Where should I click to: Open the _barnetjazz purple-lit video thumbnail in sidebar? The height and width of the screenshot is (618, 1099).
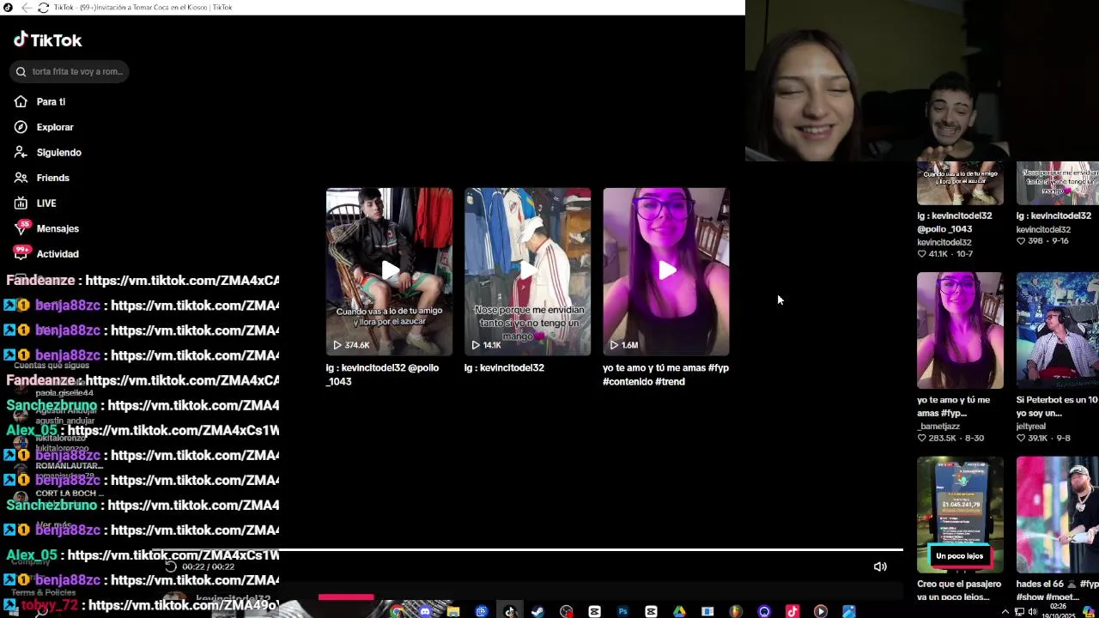[x=960, y=330]
